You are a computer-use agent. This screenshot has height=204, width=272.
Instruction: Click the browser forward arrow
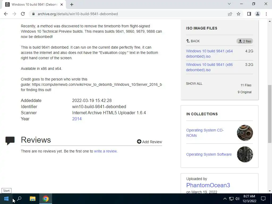tap(14, 14)
